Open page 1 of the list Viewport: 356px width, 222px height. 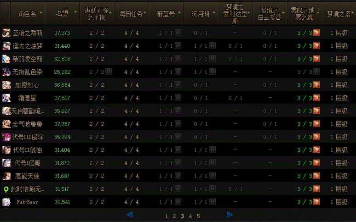click(x=166, y=216)
